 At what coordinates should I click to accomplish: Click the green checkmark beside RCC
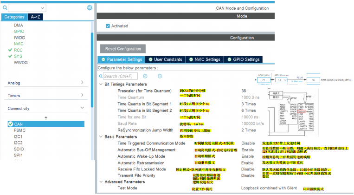pyautogui.click(x=10, y=50)
